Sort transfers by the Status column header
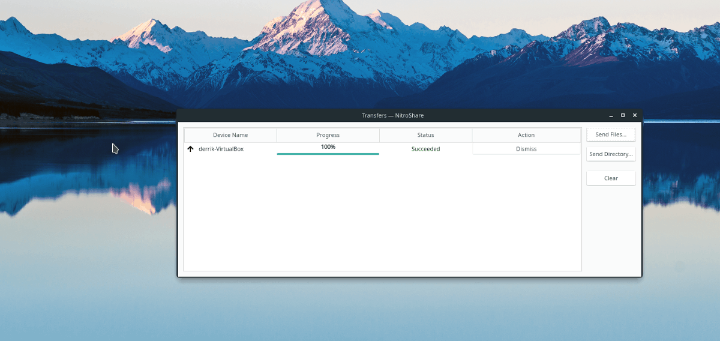The width and height of the screenshot is (720, 341). (x=425, y=135)
